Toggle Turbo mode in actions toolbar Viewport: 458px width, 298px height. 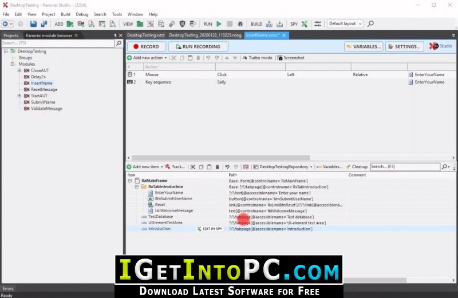click(x=257, y=58)
